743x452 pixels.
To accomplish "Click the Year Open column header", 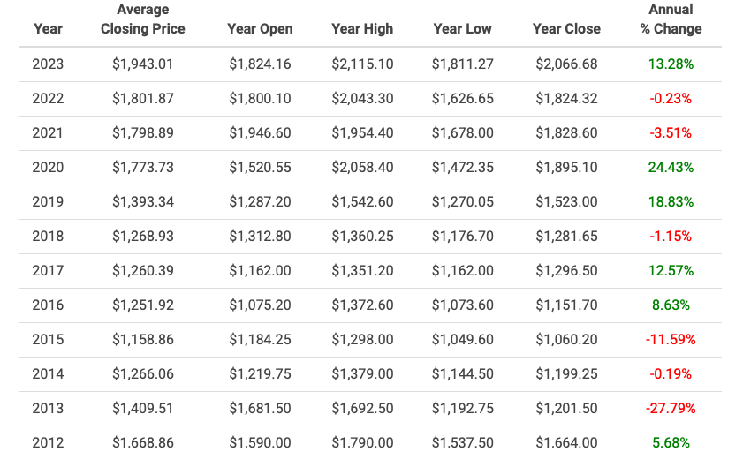I will click(x=260, y=29).
